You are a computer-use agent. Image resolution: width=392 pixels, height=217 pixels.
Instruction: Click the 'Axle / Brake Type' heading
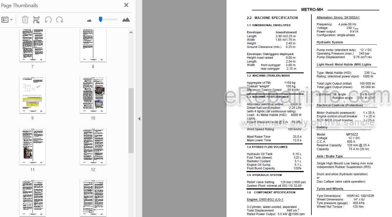pyautogui.click(x=330, y=156)
